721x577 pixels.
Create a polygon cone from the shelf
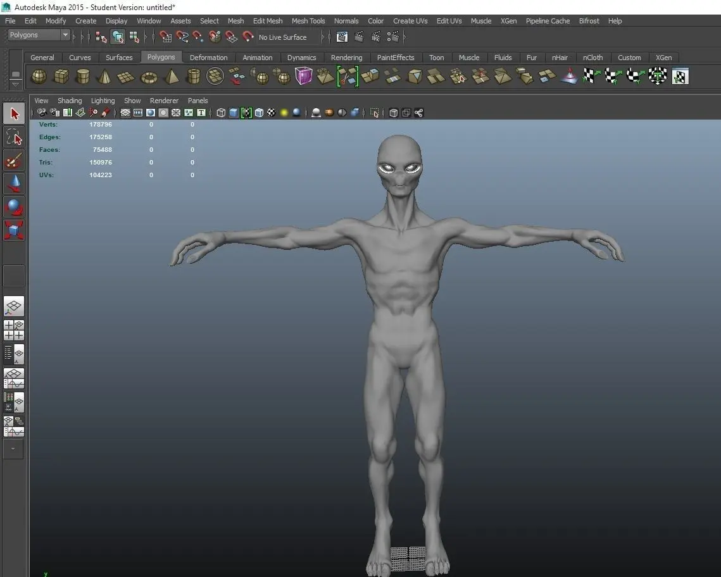pos(104,77)
